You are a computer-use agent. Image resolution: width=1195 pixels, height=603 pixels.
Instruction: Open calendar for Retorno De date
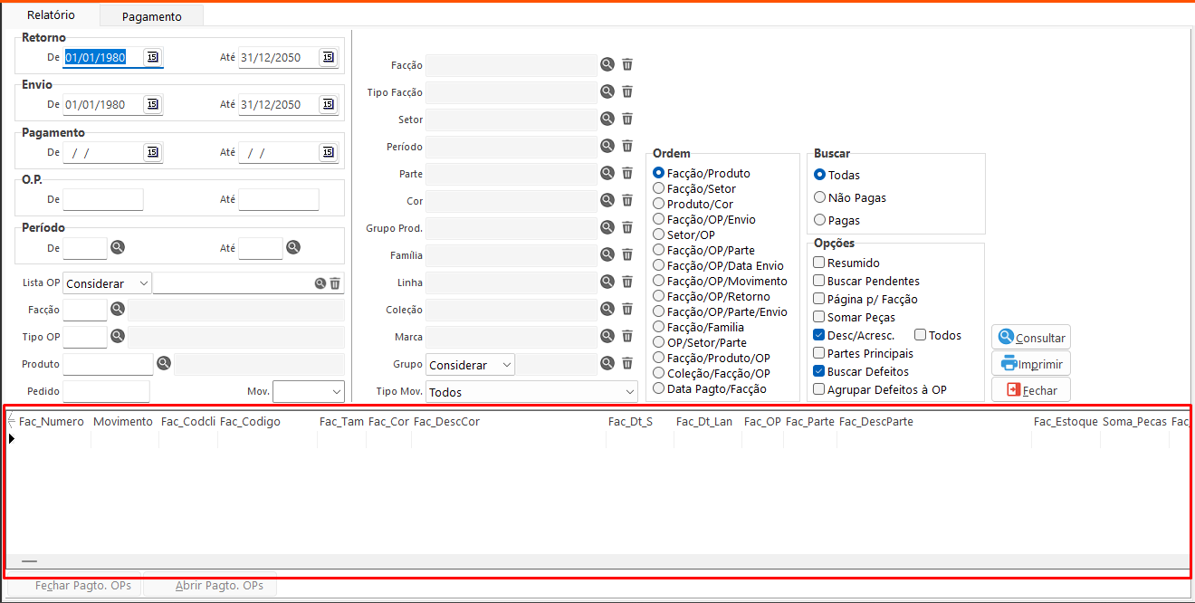click(x=152, y=57)
